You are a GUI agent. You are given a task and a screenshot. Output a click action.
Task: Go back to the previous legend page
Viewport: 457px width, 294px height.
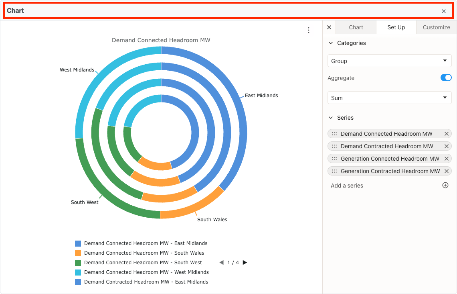[221, 262]
